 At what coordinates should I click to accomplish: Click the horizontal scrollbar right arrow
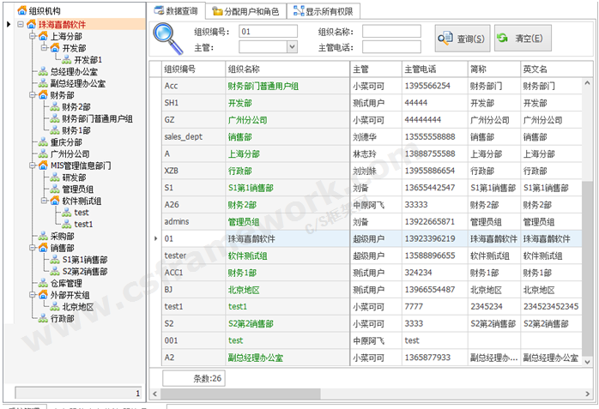pos(587,394)
